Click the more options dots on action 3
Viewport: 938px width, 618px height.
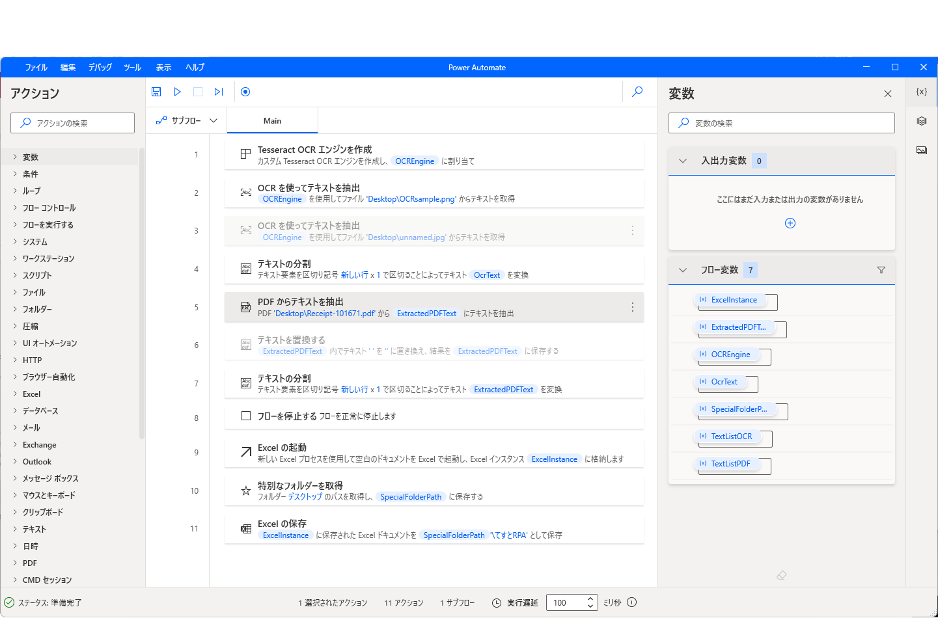coord(632,230)
